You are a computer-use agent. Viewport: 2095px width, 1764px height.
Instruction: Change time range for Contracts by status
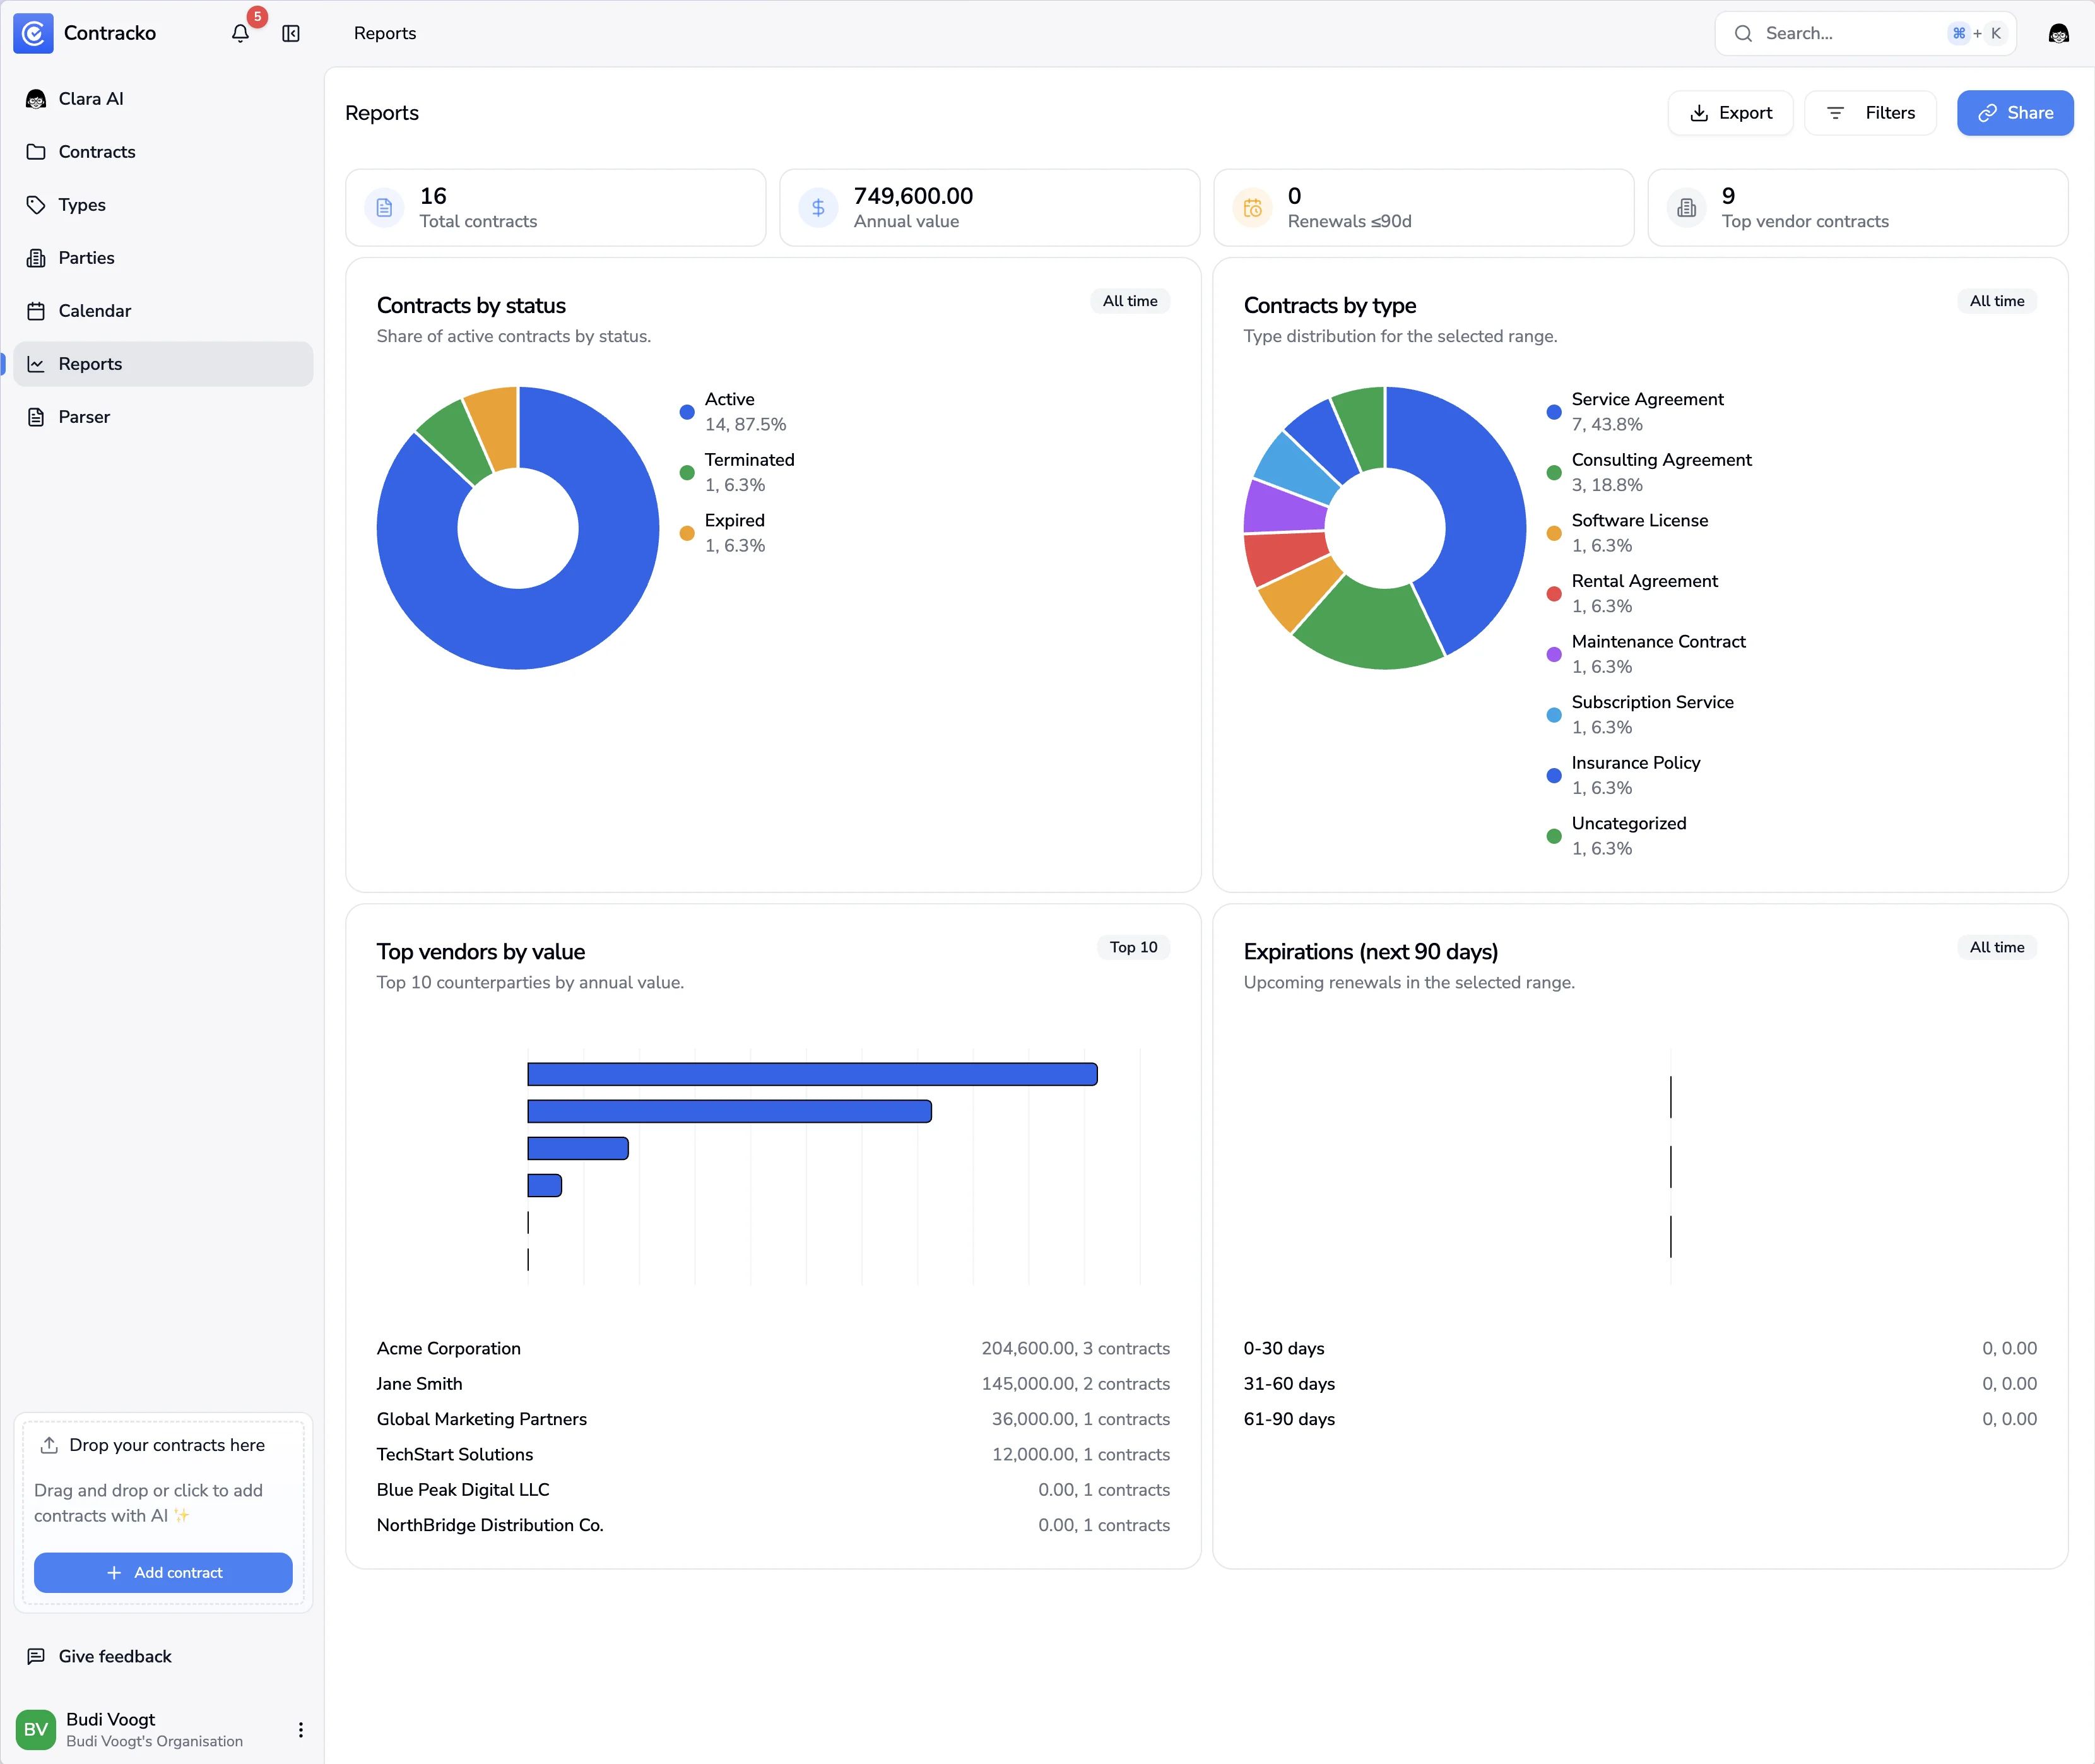[1130, 300]
